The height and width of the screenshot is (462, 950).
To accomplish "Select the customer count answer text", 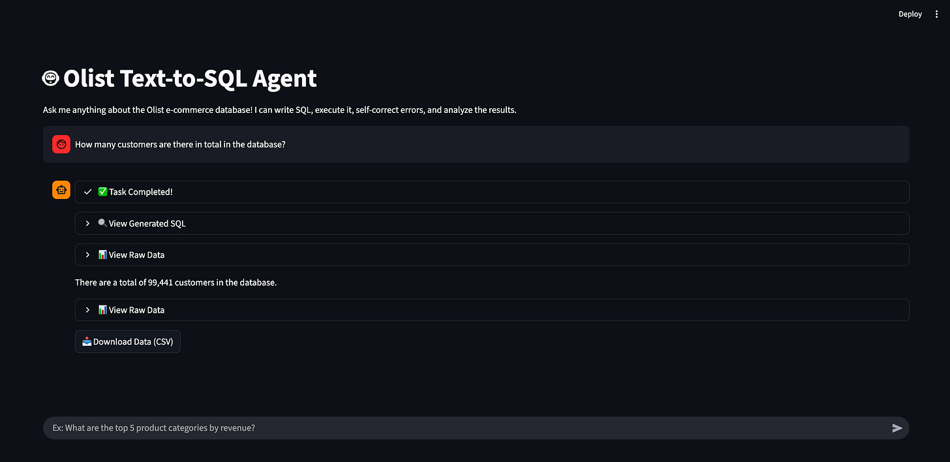I will (176, 282).
